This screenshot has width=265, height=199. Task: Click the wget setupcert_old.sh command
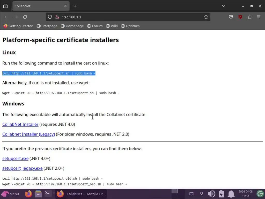64,184
